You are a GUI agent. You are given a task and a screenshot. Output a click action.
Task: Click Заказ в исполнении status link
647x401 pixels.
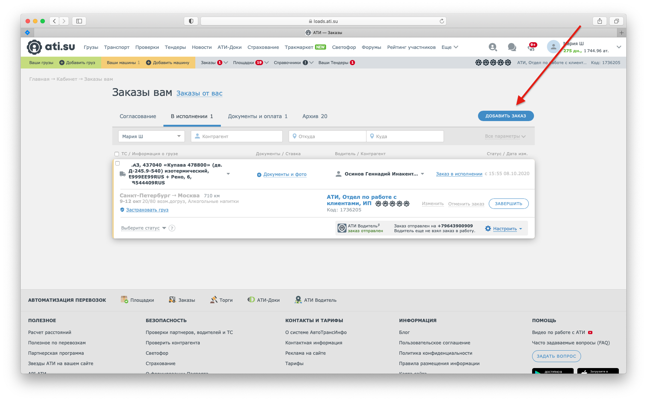tap(459, 174)
